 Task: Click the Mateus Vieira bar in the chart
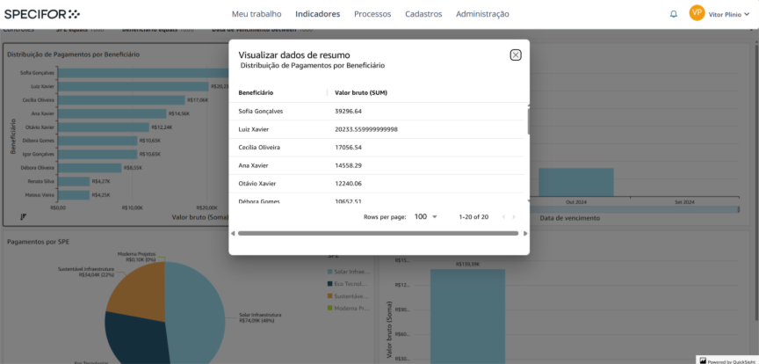coord(74,195)
